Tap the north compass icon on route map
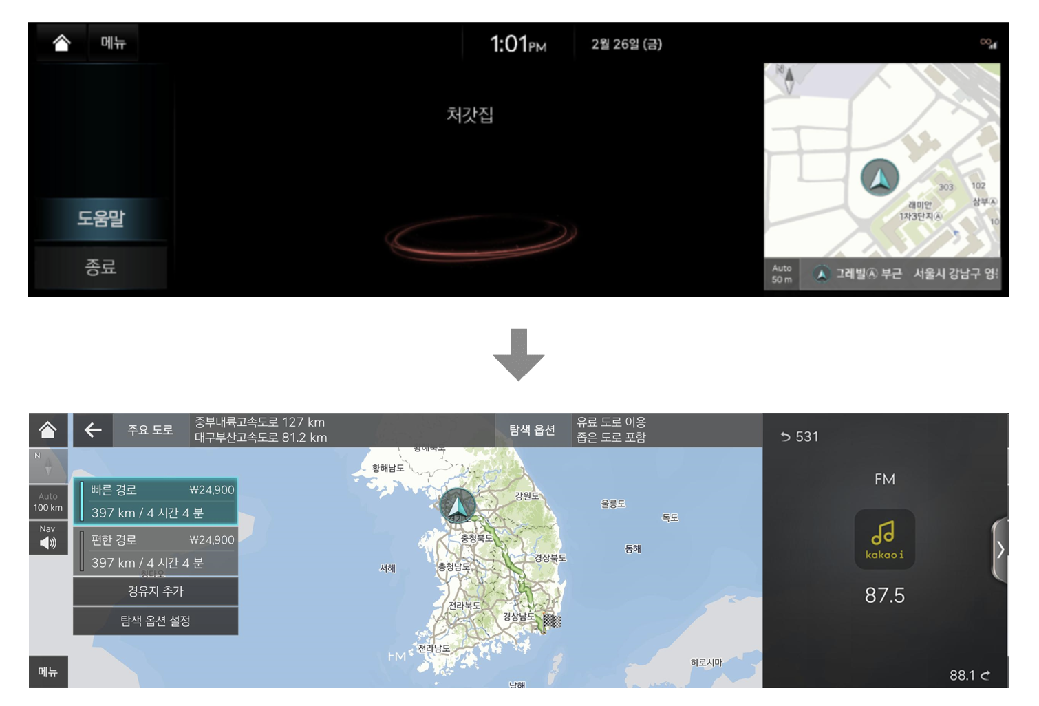Viewport: 1039px width, 706px height. 48,466
